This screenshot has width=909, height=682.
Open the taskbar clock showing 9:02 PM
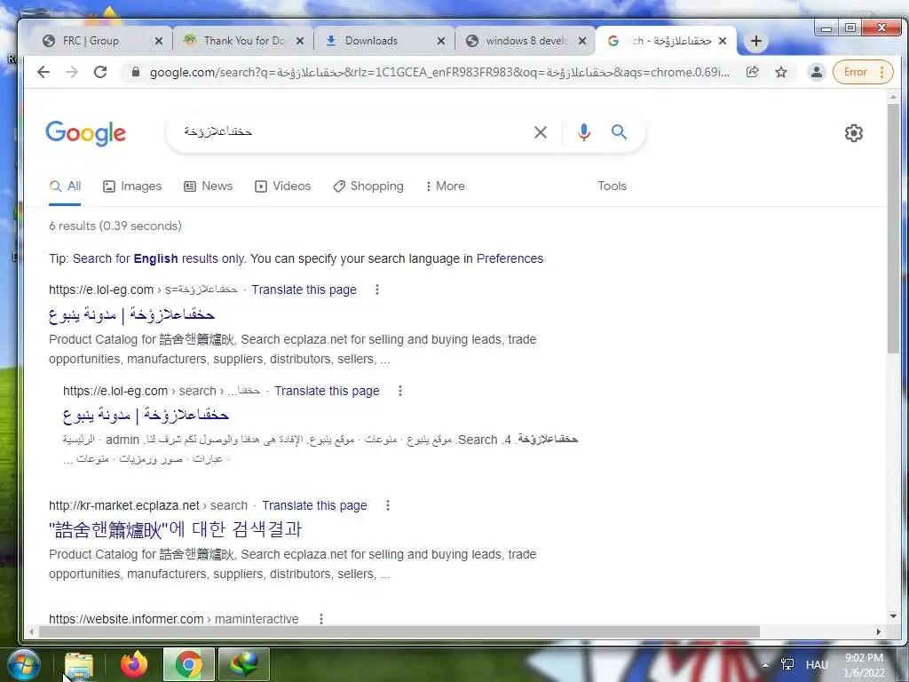point(864,665)
